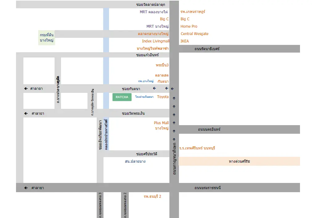Select the green RATCHA location box
Viewport: 312px width, 218px height.
coord(122,97)
